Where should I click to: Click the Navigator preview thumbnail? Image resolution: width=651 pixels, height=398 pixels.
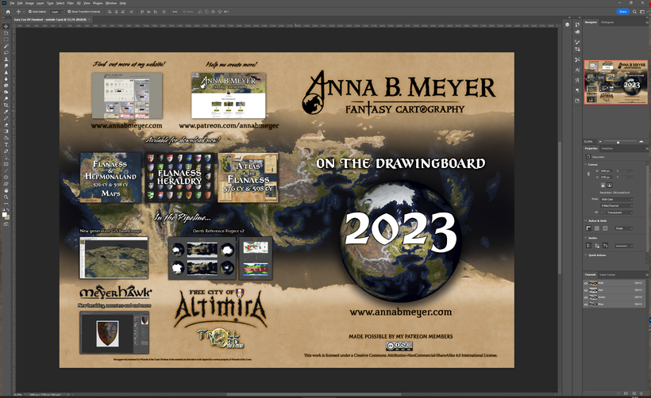pos(616,82)
